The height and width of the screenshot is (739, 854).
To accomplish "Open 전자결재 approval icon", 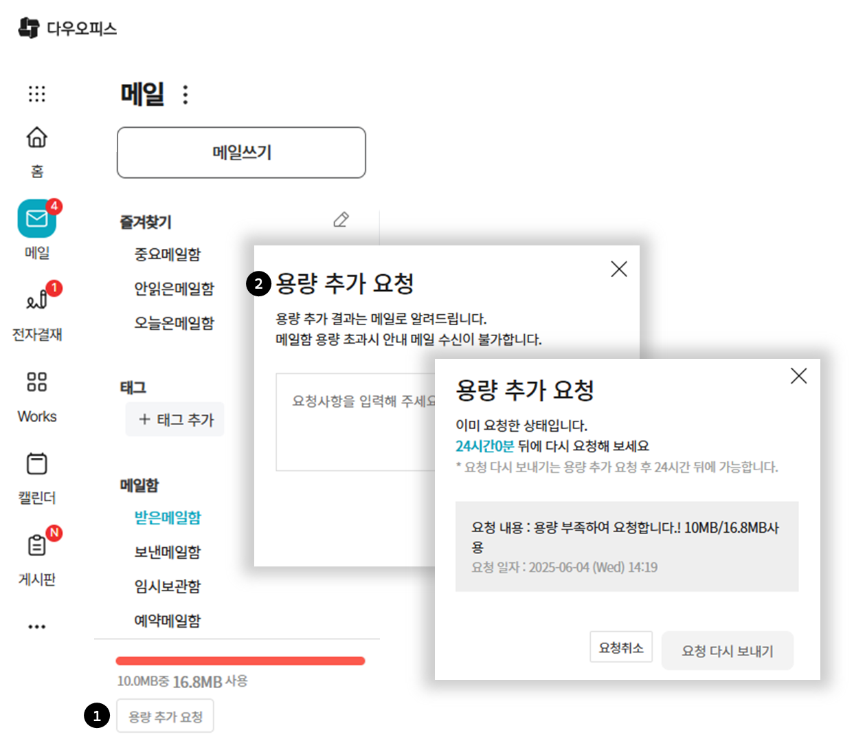I will coord(37,300).
